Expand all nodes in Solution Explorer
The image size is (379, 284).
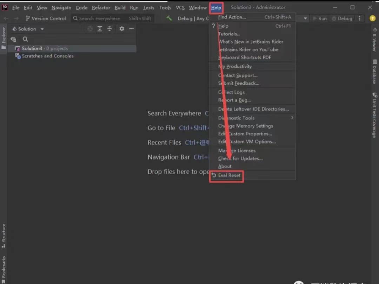click(x=100, y=29)
